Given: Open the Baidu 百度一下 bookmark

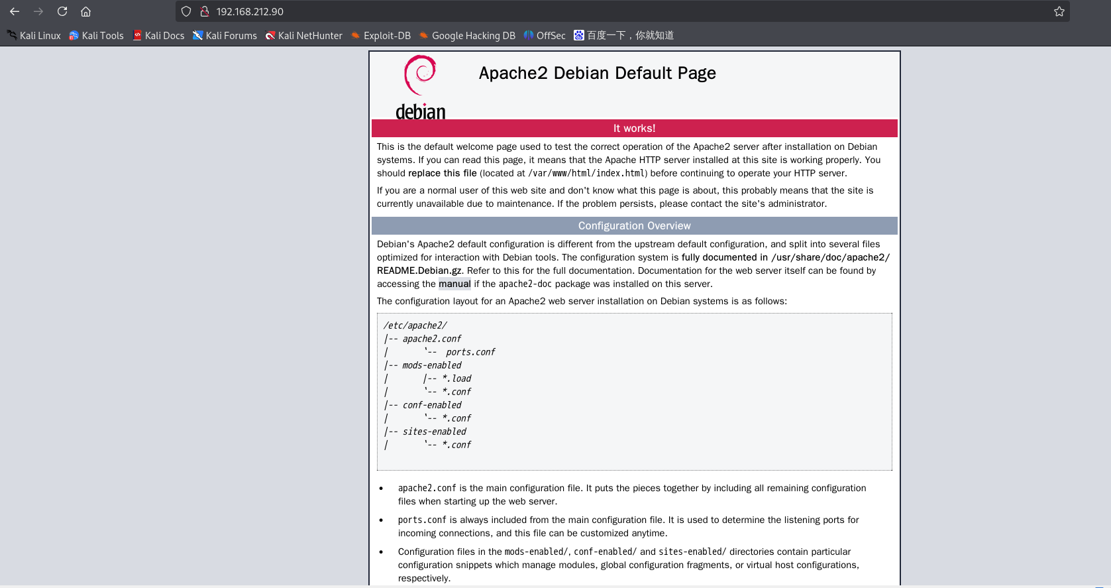Looking at the screenshot, I should click(623, 35).
